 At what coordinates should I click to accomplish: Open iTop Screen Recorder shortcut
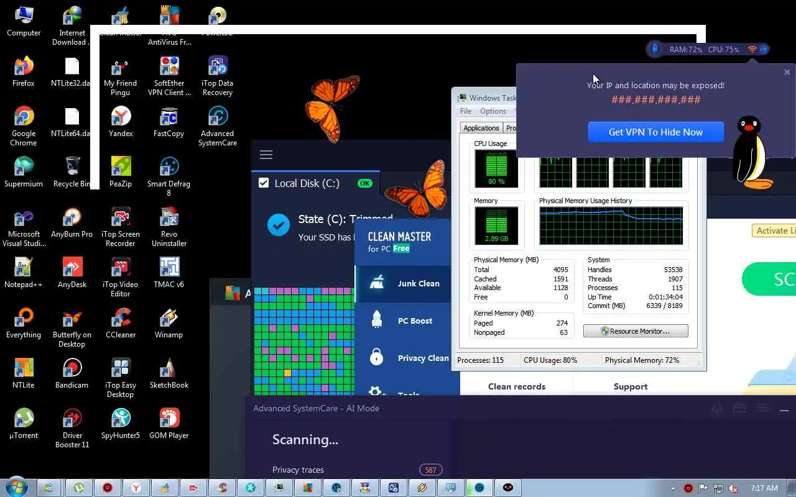click(121, 227)
